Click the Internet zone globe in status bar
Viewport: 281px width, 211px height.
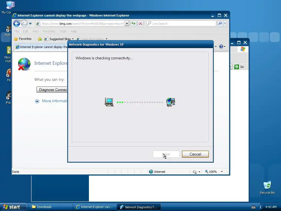[x=151, y=172]
